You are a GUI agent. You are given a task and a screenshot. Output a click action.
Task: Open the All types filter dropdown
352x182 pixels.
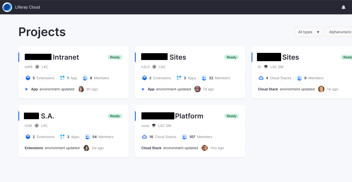pyautogui.click(x=309, y=32)
